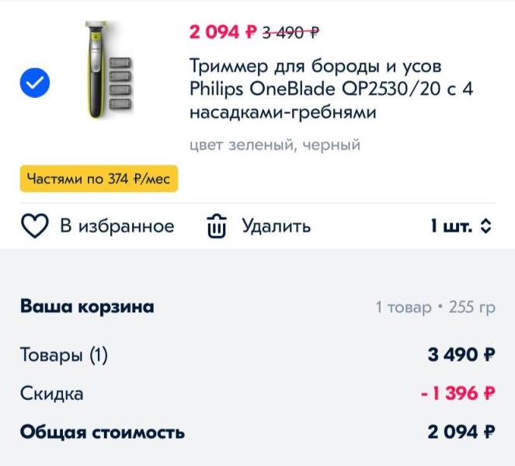
Task: Click the 'В избранное' label
Action: 117,227
